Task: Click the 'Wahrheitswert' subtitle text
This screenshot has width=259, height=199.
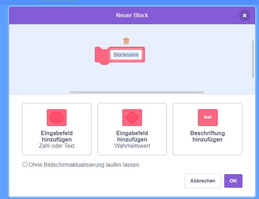Action: 132,146
